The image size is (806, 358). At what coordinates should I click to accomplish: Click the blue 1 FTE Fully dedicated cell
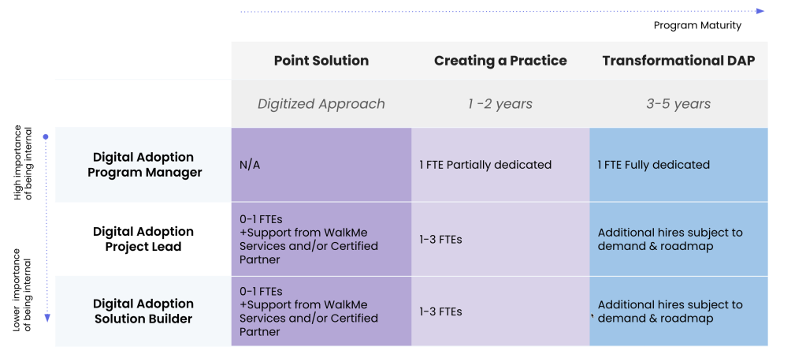coord(678,165)
